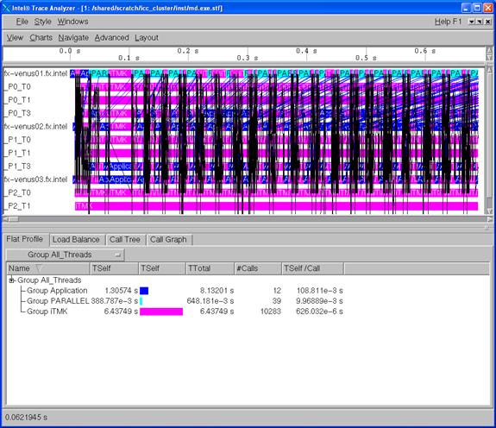Click cyan PARALLEL TSelf bar
This screenshot has height=428, width=496.
coord(141,301)
